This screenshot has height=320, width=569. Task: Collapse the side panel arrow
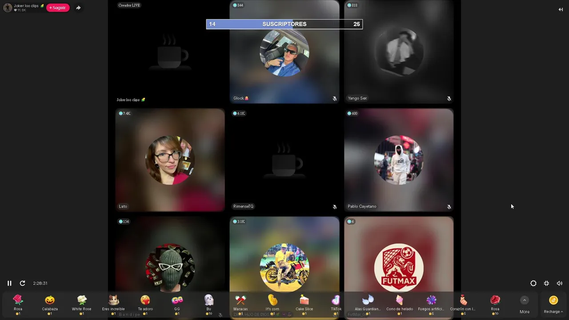pyautogui.click(x=561, y=9)
